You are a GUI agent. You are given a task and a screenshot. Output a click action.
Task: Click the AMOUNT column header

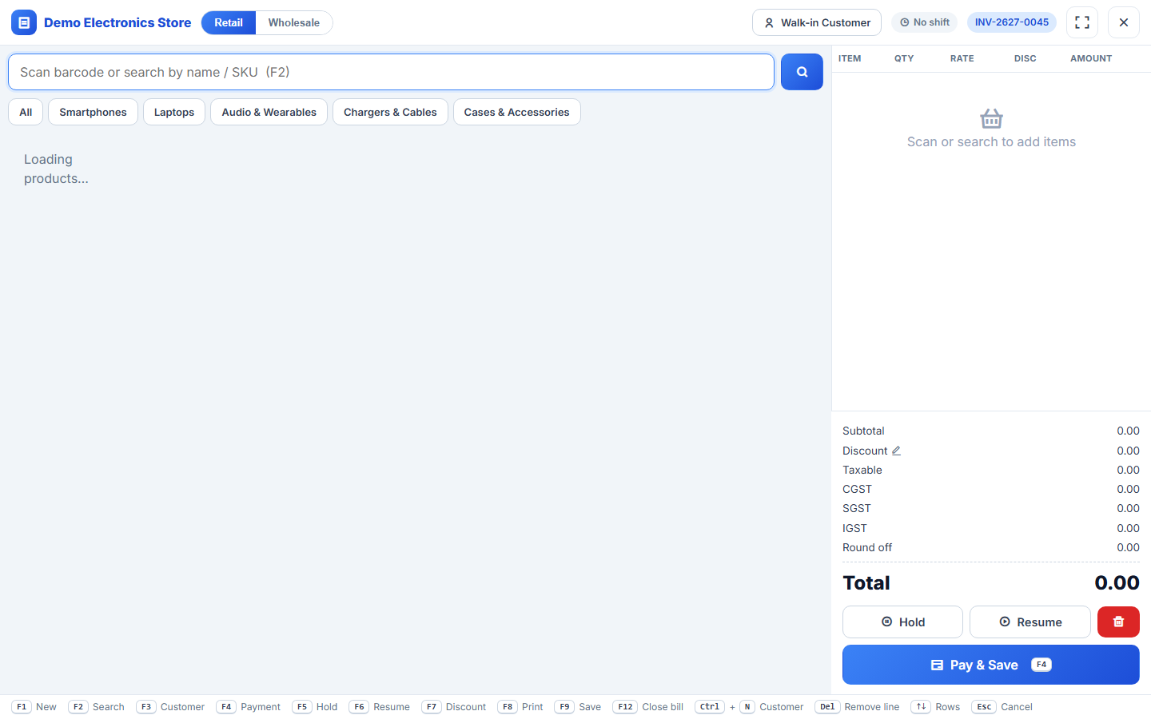click(1091, 58)
